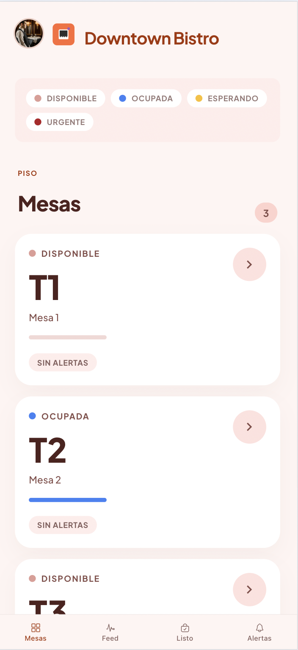Expand details for table T3
298x650 pixels.
click(x=249, y=589)
